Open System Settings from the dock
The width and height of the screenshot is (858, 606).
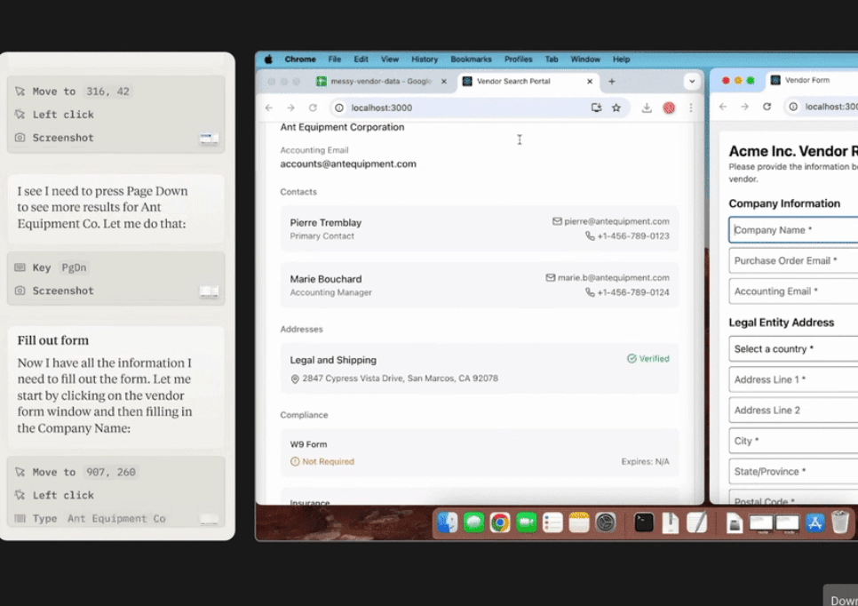tap(606, 522)
